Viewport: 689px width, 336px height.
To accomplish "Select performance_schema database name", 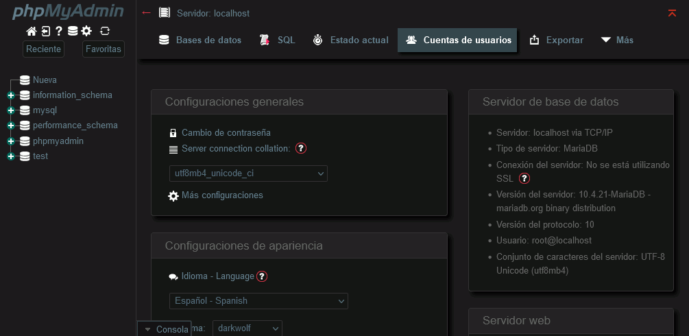I will pos(75,125).
